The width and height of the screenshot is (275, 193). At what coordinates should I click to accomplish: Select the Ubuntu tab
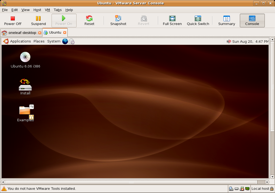[x=55, y=33]
